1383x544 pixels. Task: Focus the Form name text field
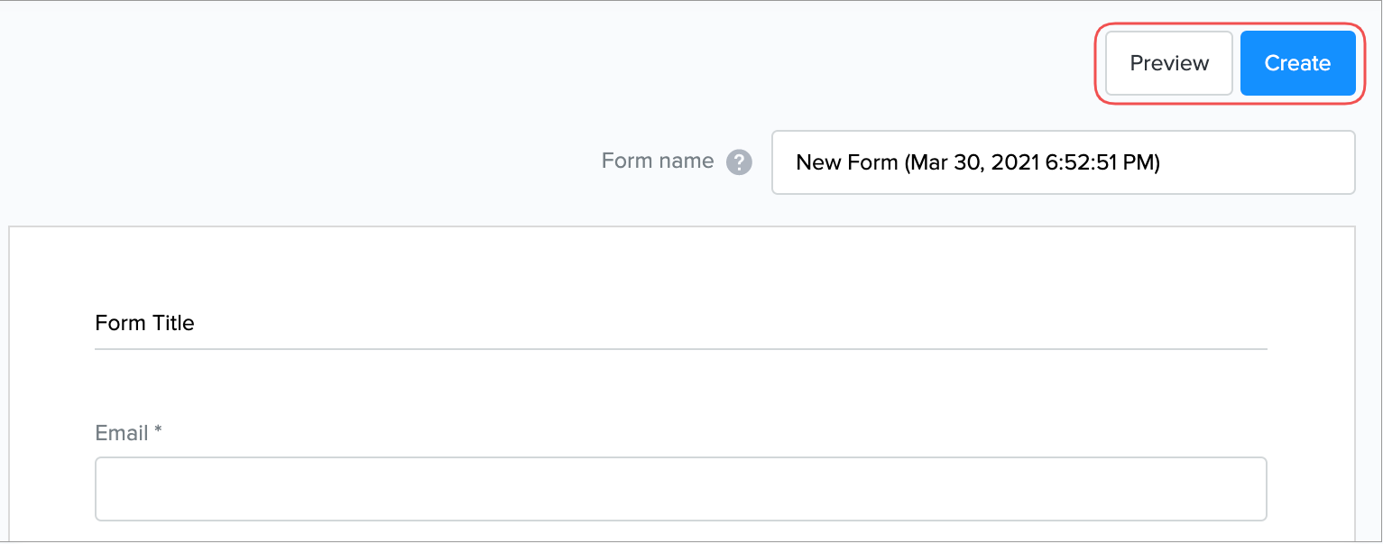(1063, 162)
